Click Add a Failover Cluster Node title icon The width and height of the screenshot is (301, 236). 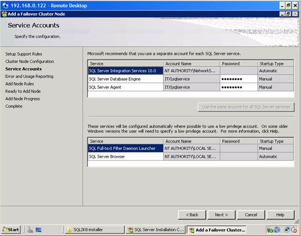(x=4, y=14)
